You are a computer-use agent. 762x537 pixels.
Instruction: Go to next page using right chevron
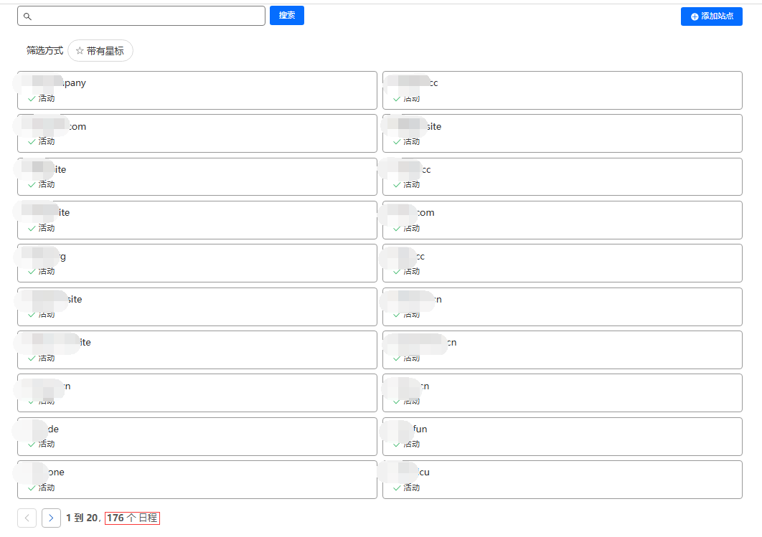51,518
